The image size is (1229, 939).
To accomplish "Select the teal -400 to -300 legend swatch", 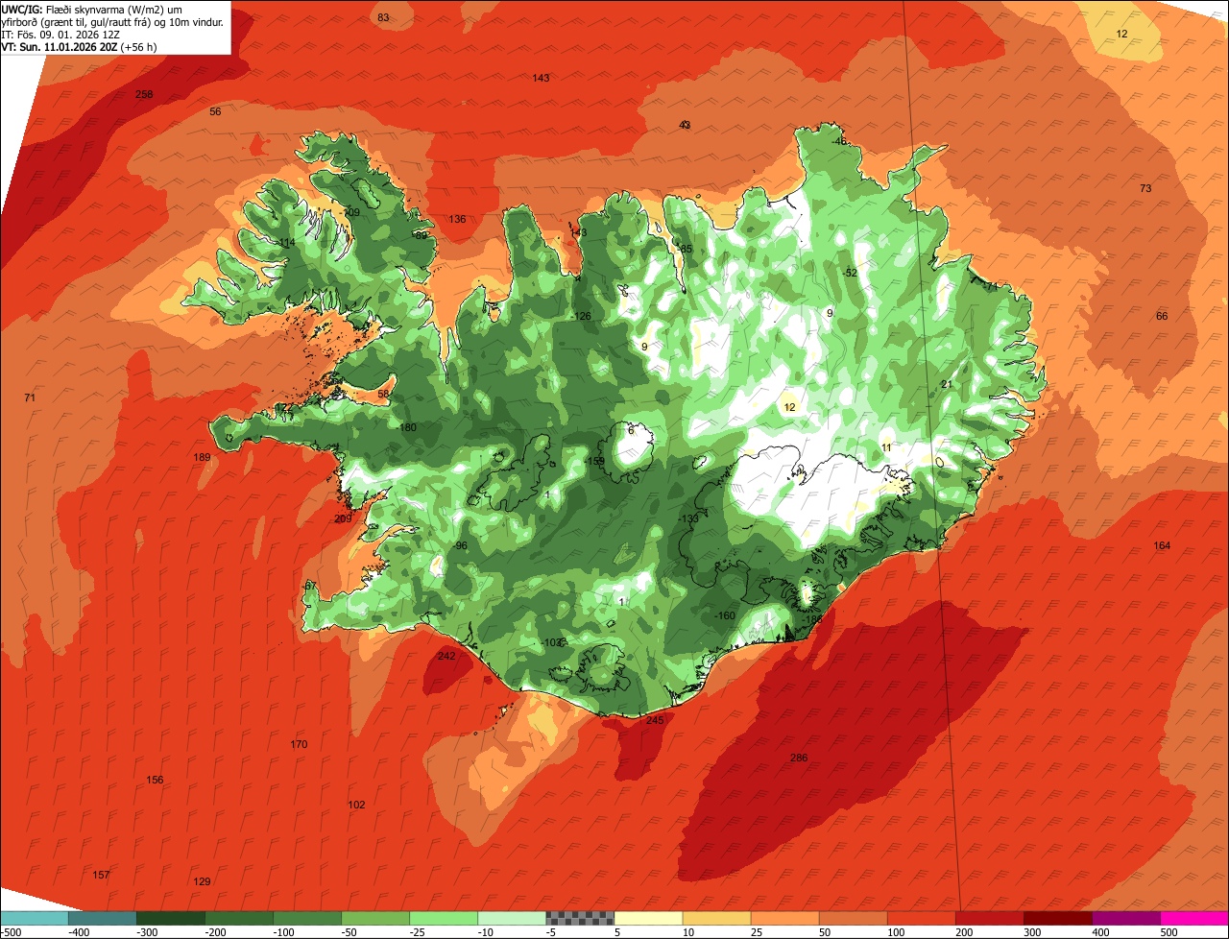I will pos(102,919).
